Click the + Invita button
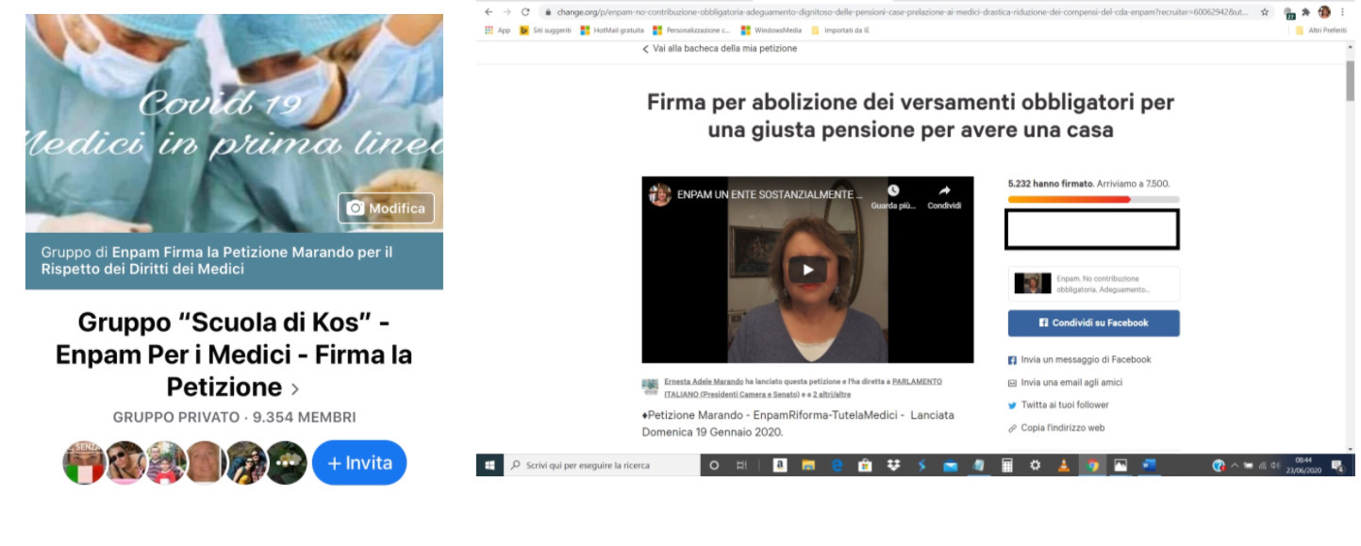The image size is (1361, 546). pos(358,463)
